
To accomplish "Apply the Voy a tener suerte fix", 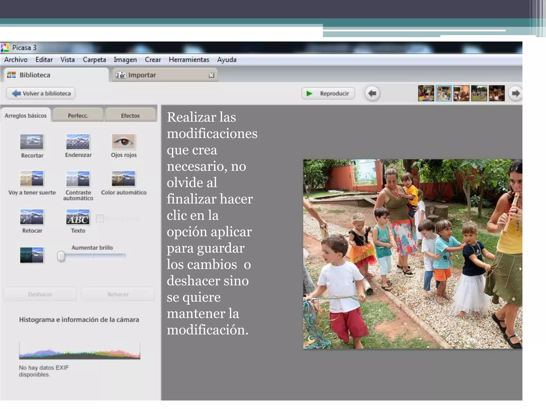I will point(32,178).
